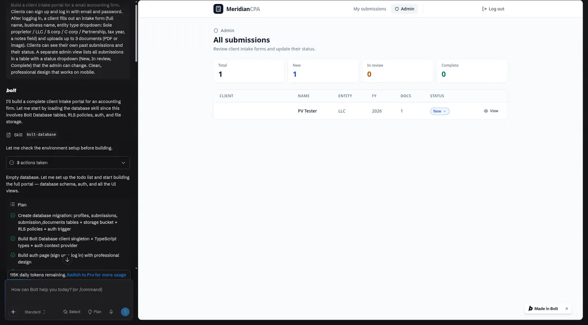Switch to the Admin tab

[x=404, y=9]
